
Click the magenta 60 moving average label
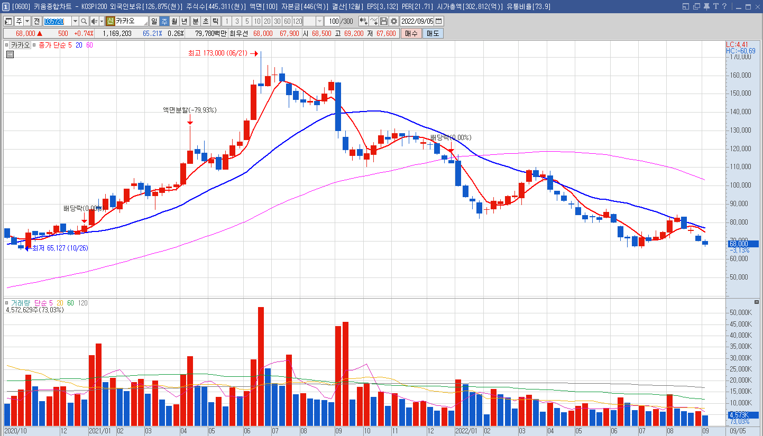tap(89, 45)
